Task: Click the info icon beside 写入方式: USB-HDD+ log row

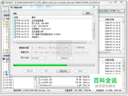Action: tap(15, 23)
